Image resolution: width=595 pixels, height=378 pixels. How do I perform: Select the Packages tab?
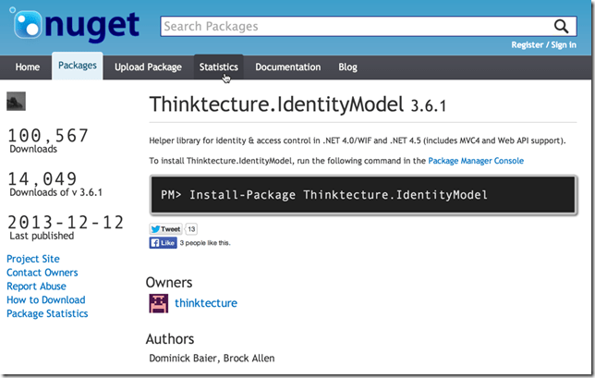(x=78, y=66)
